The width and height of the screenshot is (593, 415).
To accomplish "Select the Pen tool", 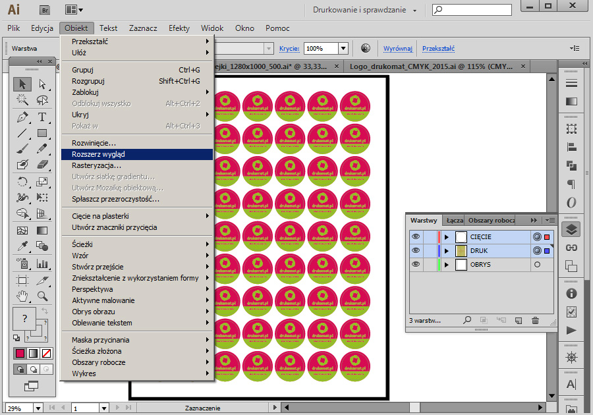I will coord(22,117).
